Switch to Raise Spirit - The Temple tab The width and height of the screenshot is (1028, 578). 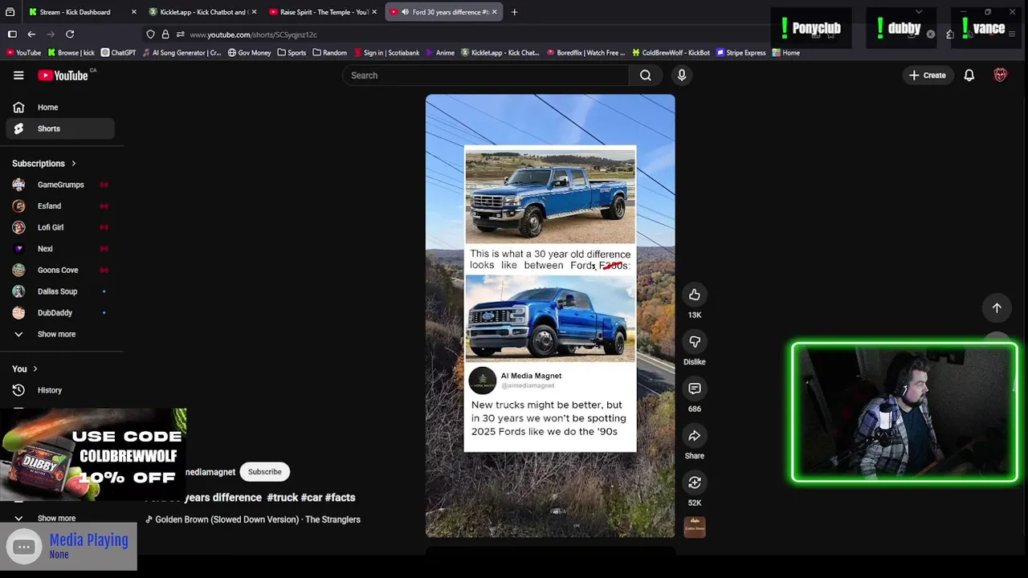point(323,12)
